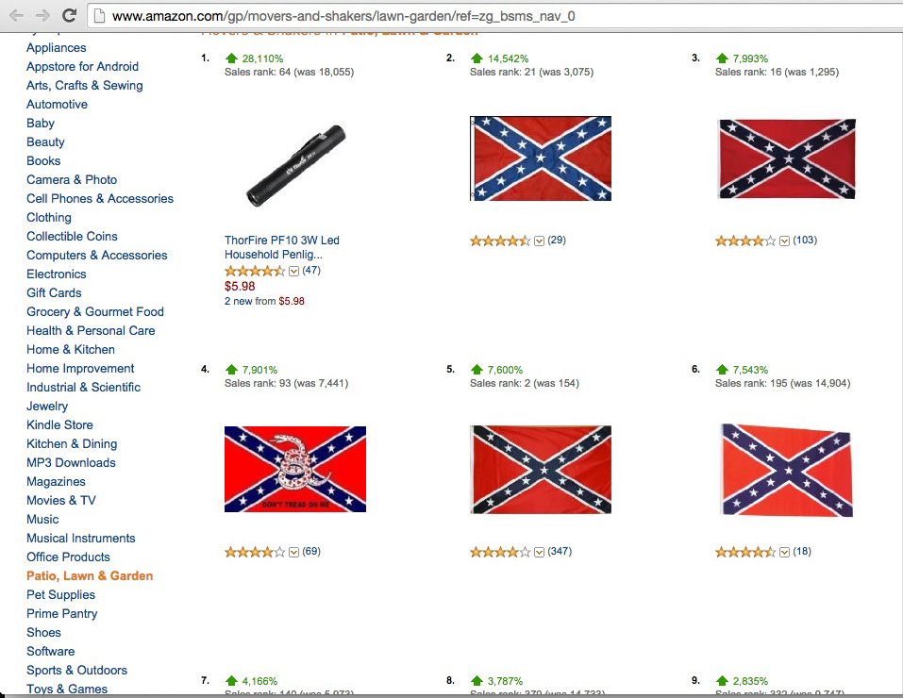Viewport: 903px width, 698px height.
Task: Go back using browser back arrow
Action: tap(16, 15)
